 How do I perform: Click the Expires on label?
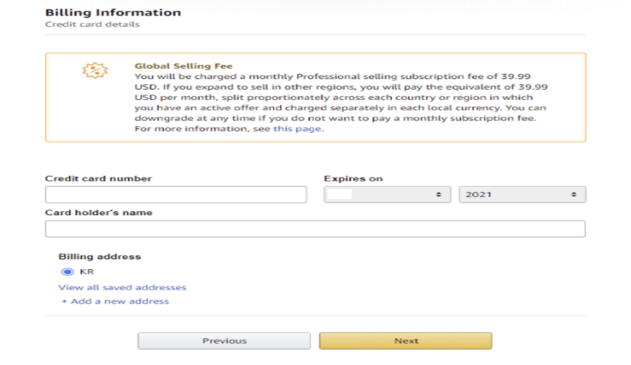coord(353,179)
